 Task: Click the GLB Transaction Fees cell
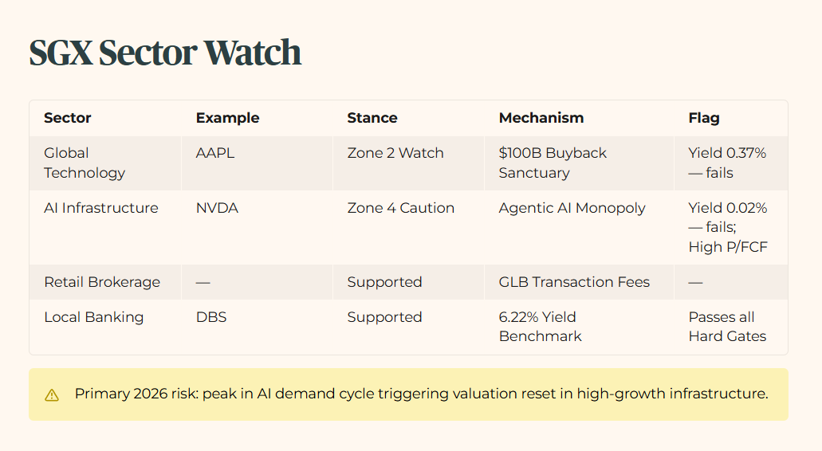point(574,282)
